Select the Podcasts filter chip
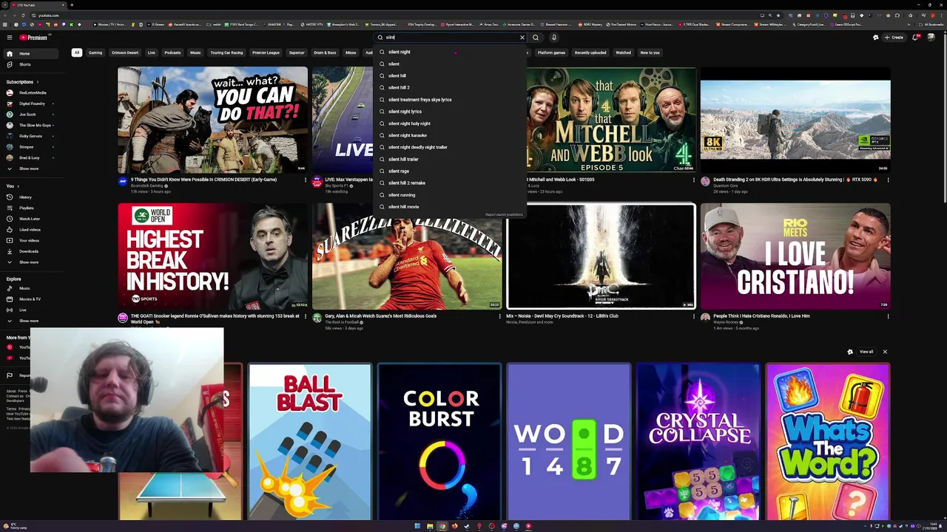The height and width of the screenshot is (532, 947). tap(172, 52)
